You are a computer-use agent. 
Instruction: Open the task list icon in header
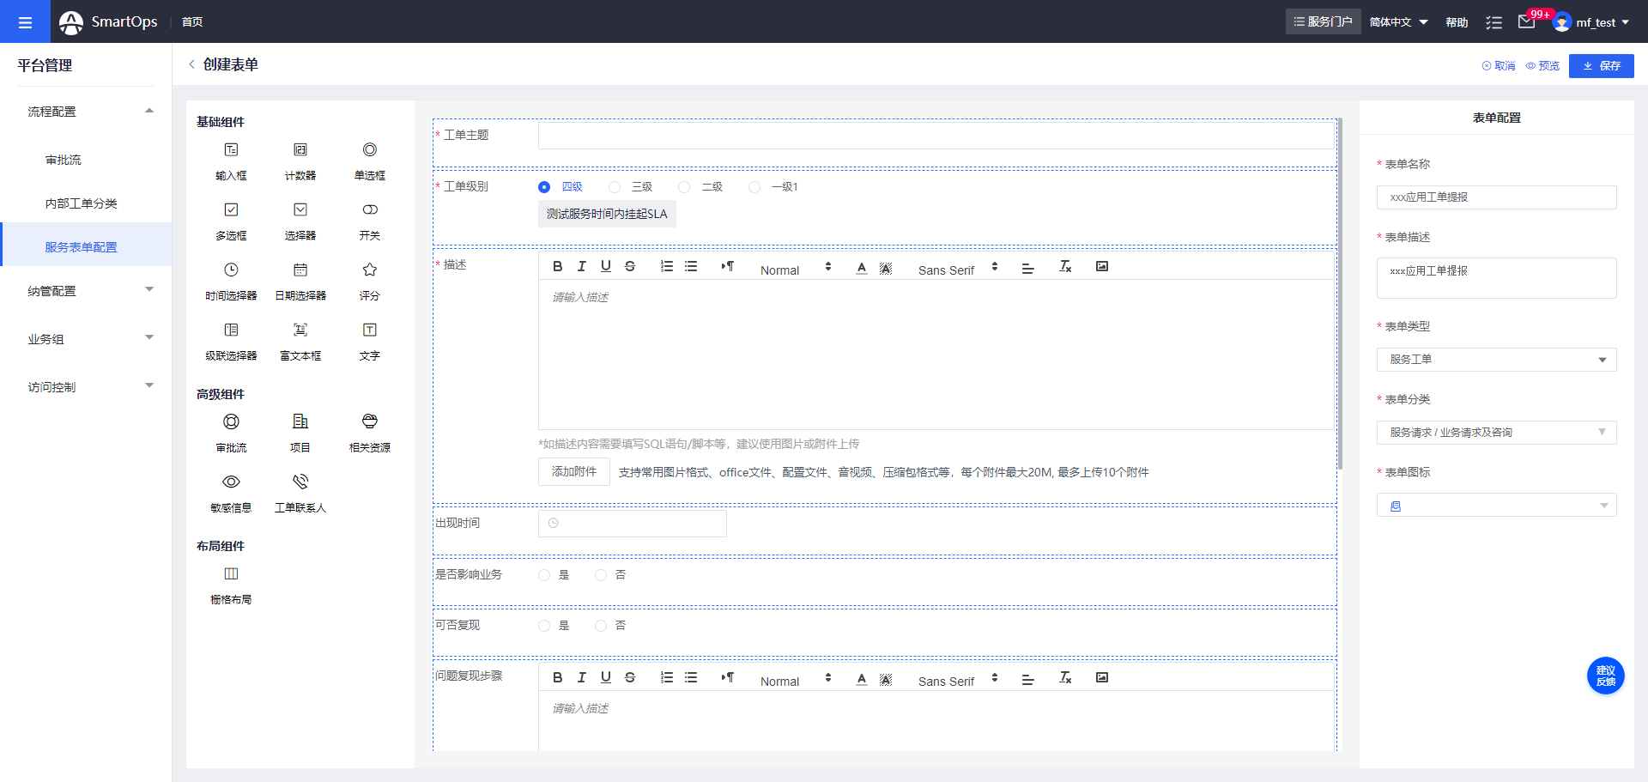[x=1494, y=22]
